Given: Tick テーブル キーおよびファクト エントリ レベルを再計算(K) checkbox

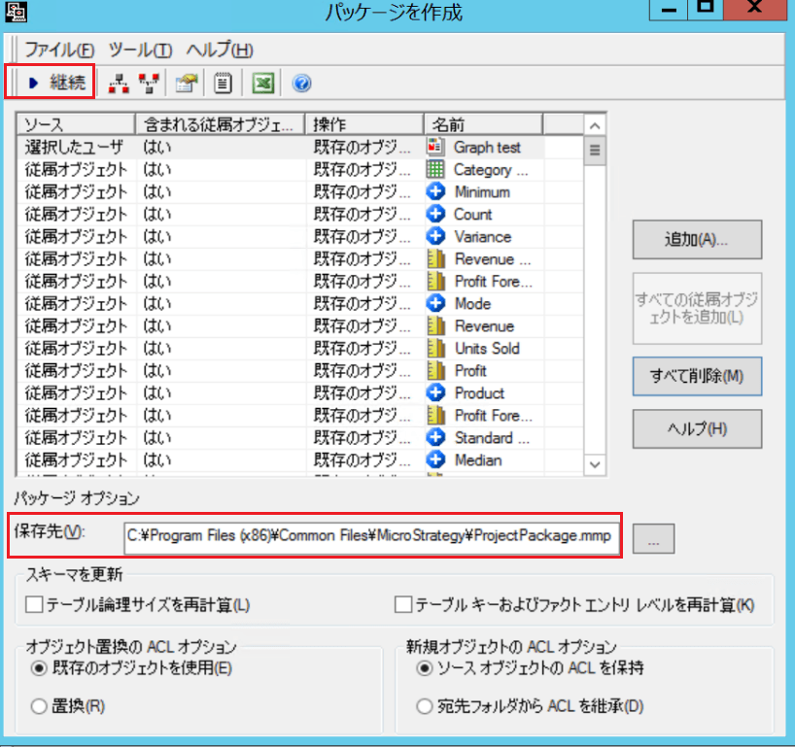Looking at the screenshot, I should click(x=403, y=604).
